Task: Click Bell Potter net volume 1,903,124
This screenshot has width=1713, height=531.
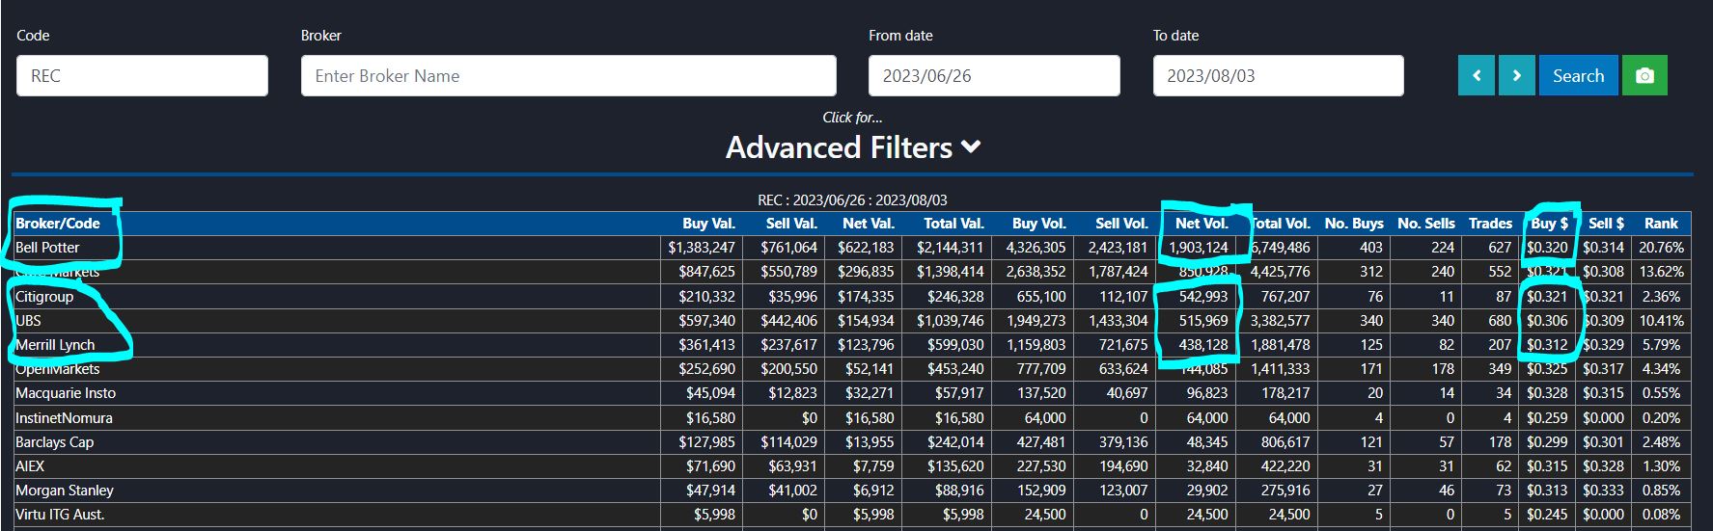Action: pyautogui.click(x=1199, y=248)
